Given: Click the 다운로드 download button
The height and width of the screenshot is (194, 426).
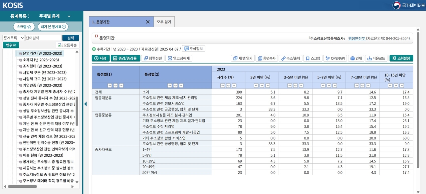Looking at the screenshot, I should coord(377,58).
